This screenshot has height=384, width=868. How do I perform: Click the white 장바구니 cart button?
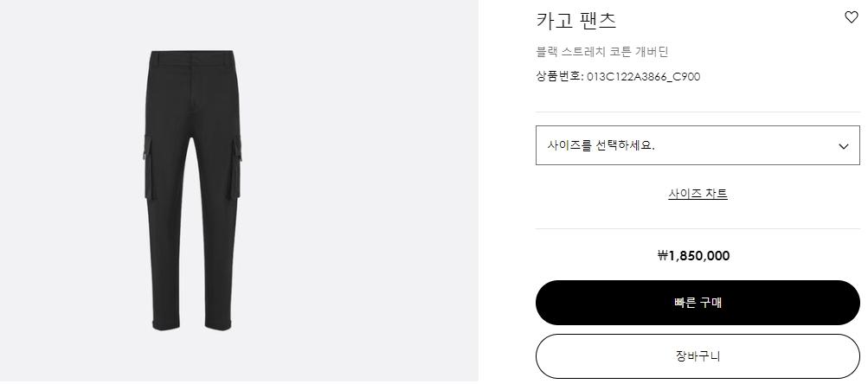coord(698,355)
